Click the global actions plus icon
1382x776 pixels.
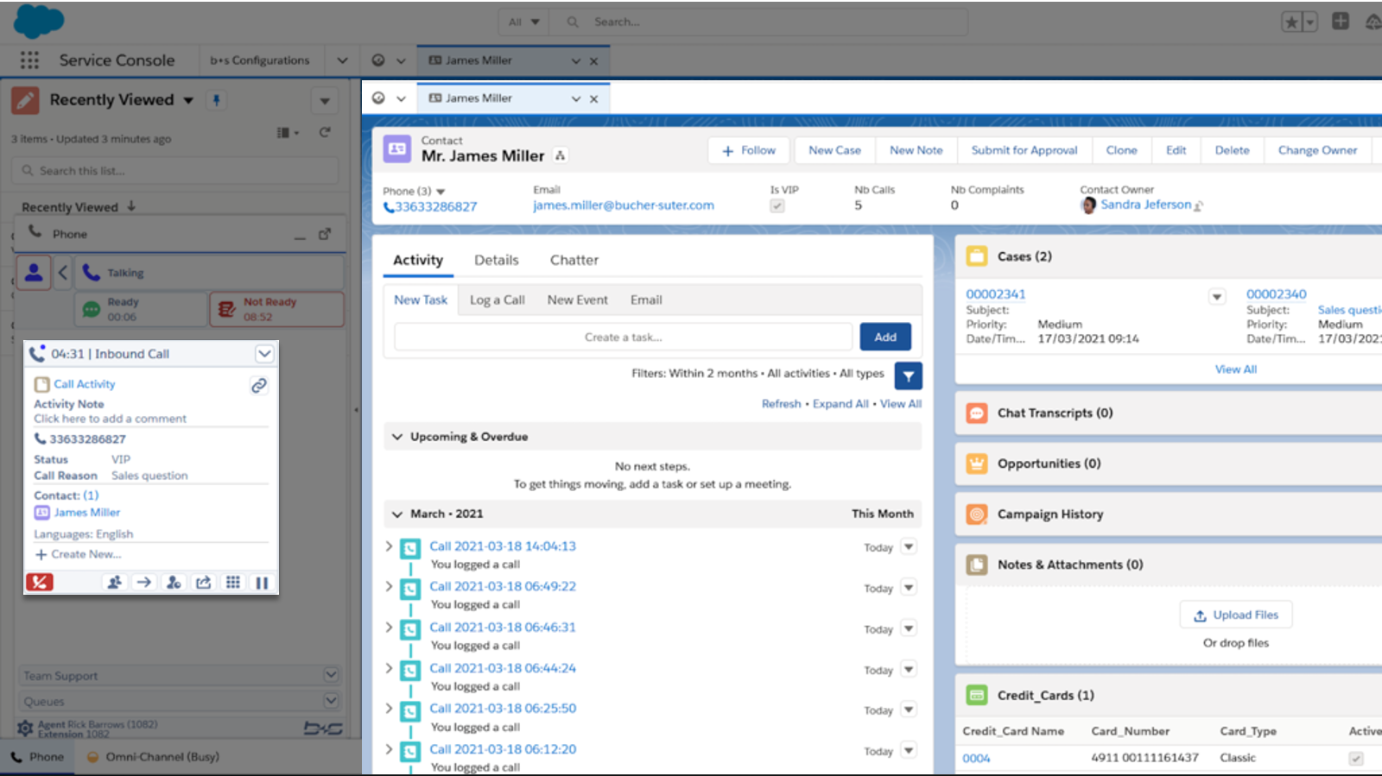pyautogui.click(x=1341, y=22)
